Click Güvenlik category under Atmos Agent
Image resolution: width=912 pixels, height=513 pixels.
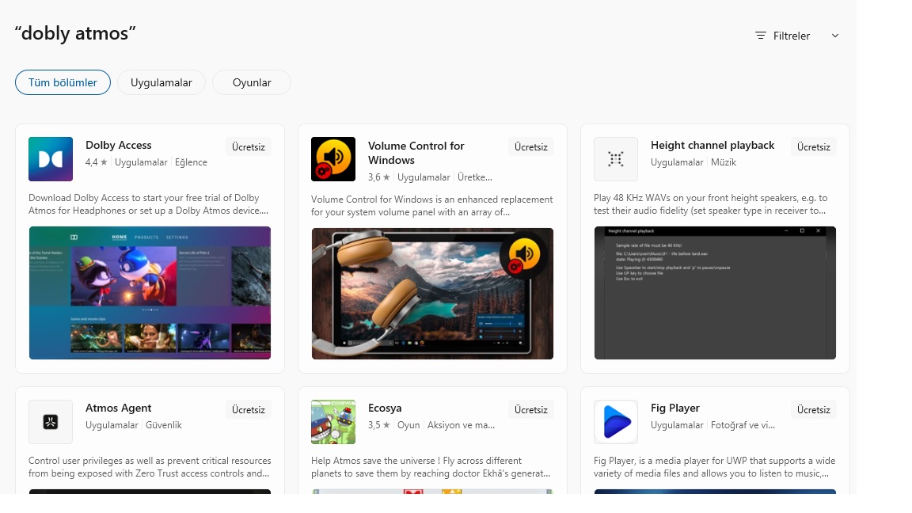click(163, 425)
